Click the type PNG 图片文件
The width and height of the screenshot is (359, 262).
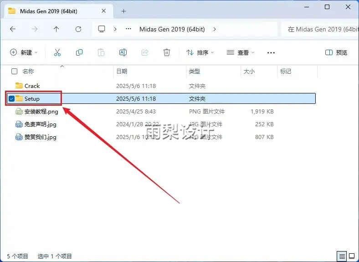pos(207,112)
